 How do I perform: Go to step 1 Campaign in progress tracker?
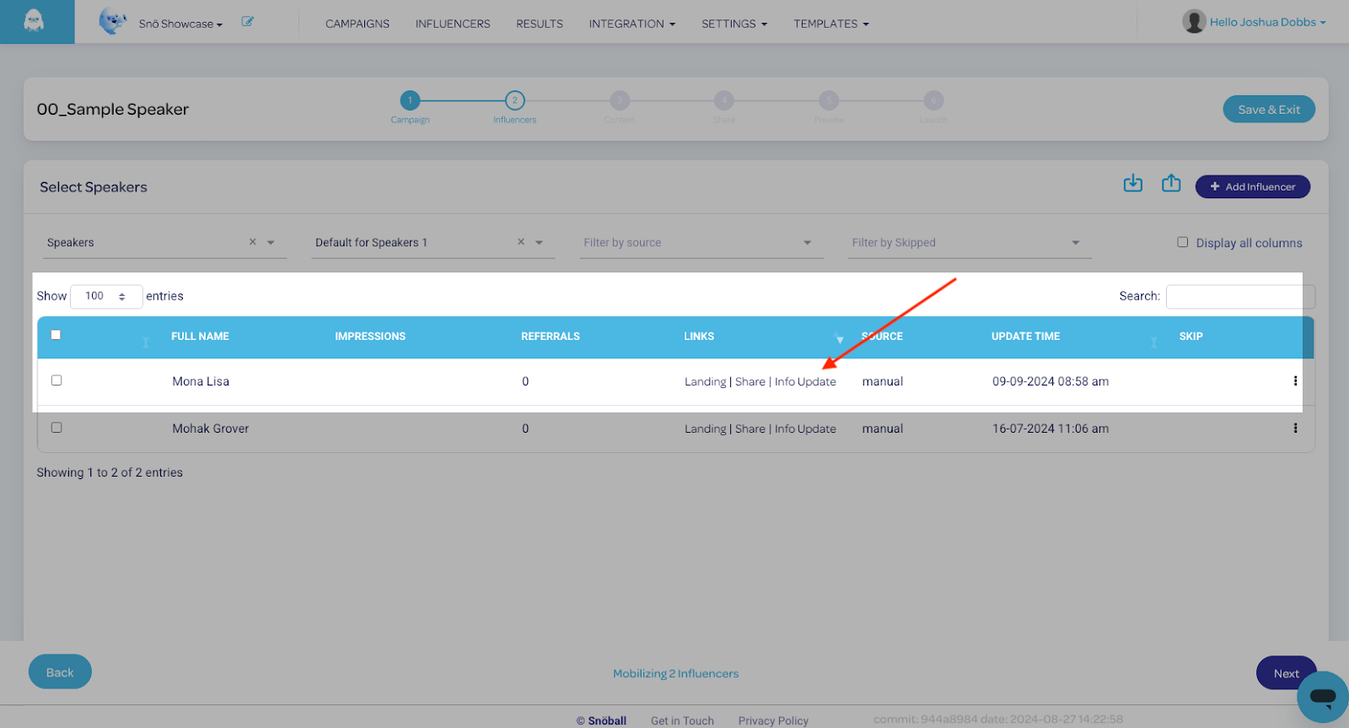(x=410, y=101)
